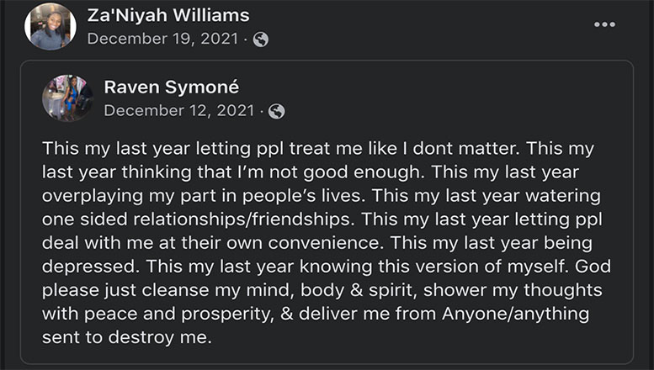
Task: Click the shared post's opening line about ppl
Action: click(x=318, y=149)
